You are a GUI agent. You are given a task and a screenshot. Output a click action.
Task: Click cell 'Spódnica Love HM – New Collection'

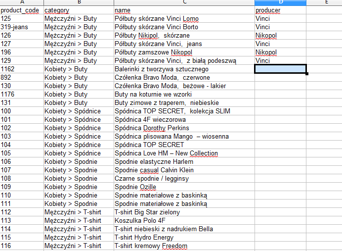184,153
